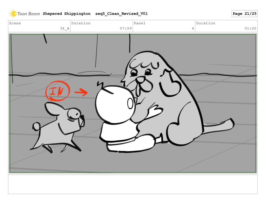Click the small puppy's curled tail
Viewport: 266px width, 206px height.
(36, 127)
